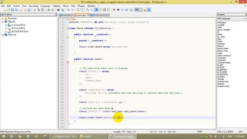The height and width of the screenshot is (139, 247).
Task: Select the Network item in Light Explorer
Action: (x=12, y=35)
